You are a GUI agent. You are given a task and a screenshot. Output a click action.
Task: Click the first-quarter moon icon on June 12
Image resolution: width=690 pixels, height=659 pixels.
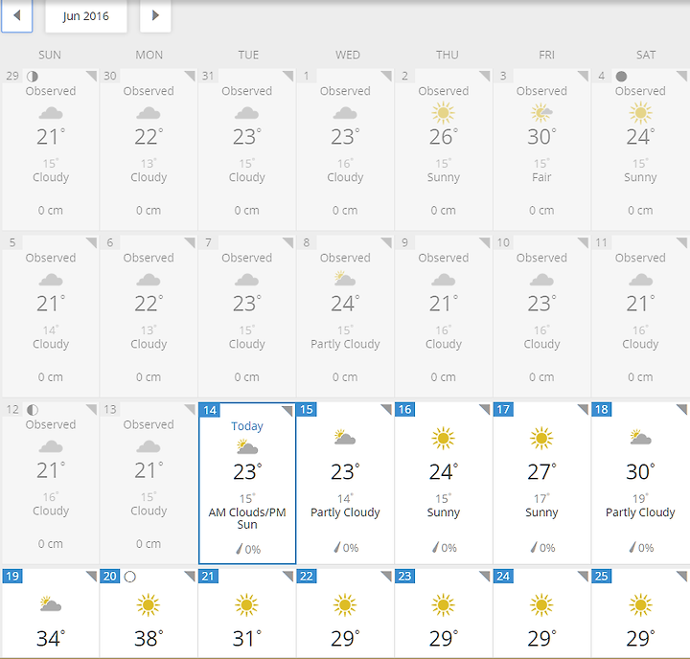point(33,410)
